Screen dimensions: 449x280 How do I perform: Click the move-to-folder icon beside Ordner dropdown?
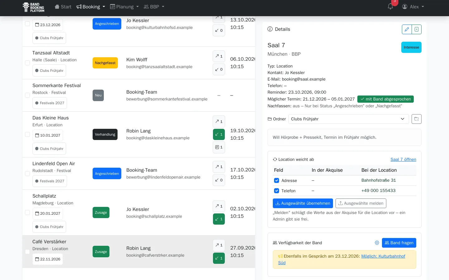pyautogui.click(x=417, y=119)
